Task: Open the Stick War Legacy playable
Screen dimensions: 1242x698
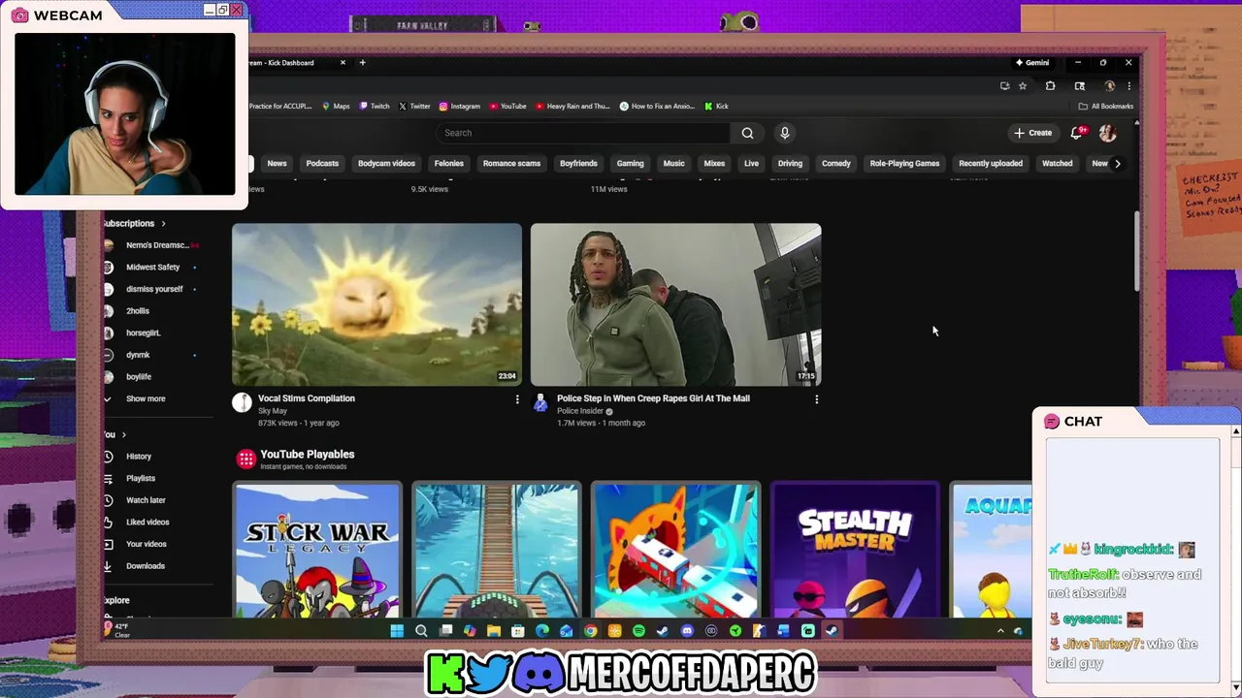Action: point(317,550)
